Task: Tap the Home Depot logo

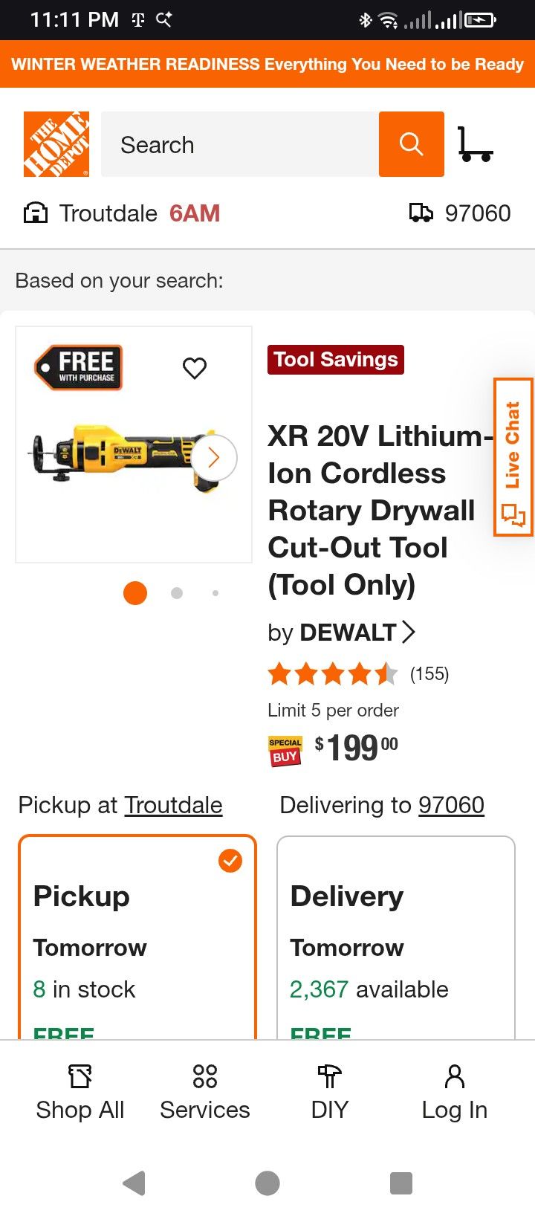Action: pyautogui.click(x=56, y=143)
